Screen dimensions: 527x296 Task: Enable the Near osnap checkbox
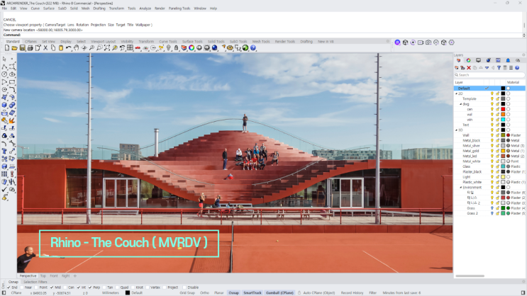(x=22, y=288)
